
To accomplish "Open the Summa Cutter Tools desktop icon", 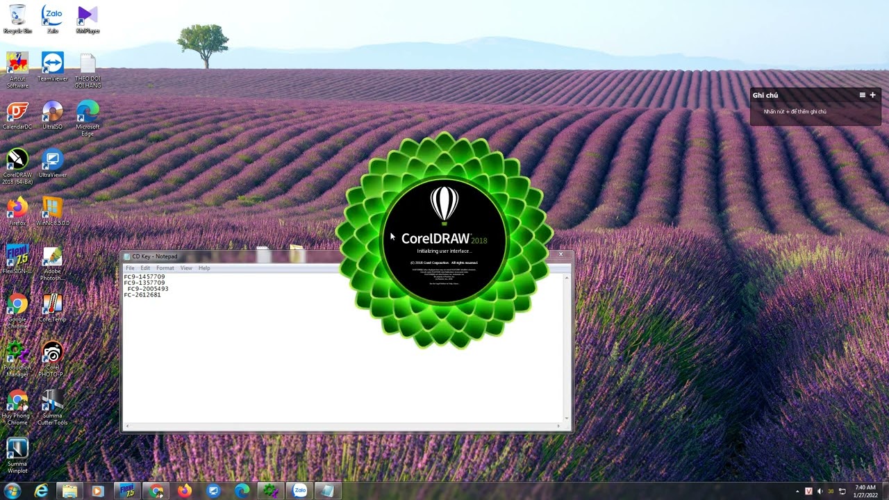I will point(52,407).
